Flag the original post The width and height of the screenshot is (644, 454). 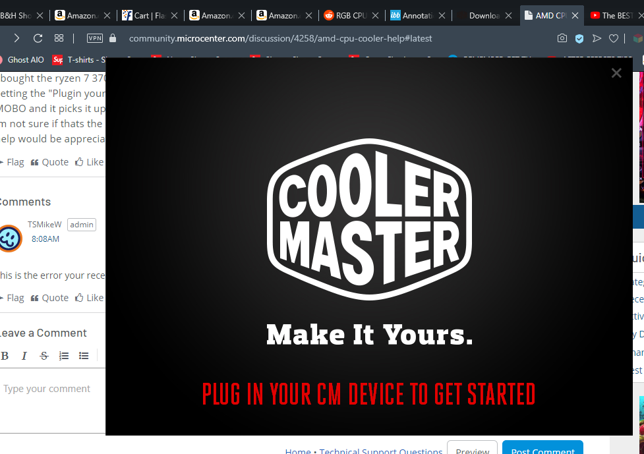(13, 162)
